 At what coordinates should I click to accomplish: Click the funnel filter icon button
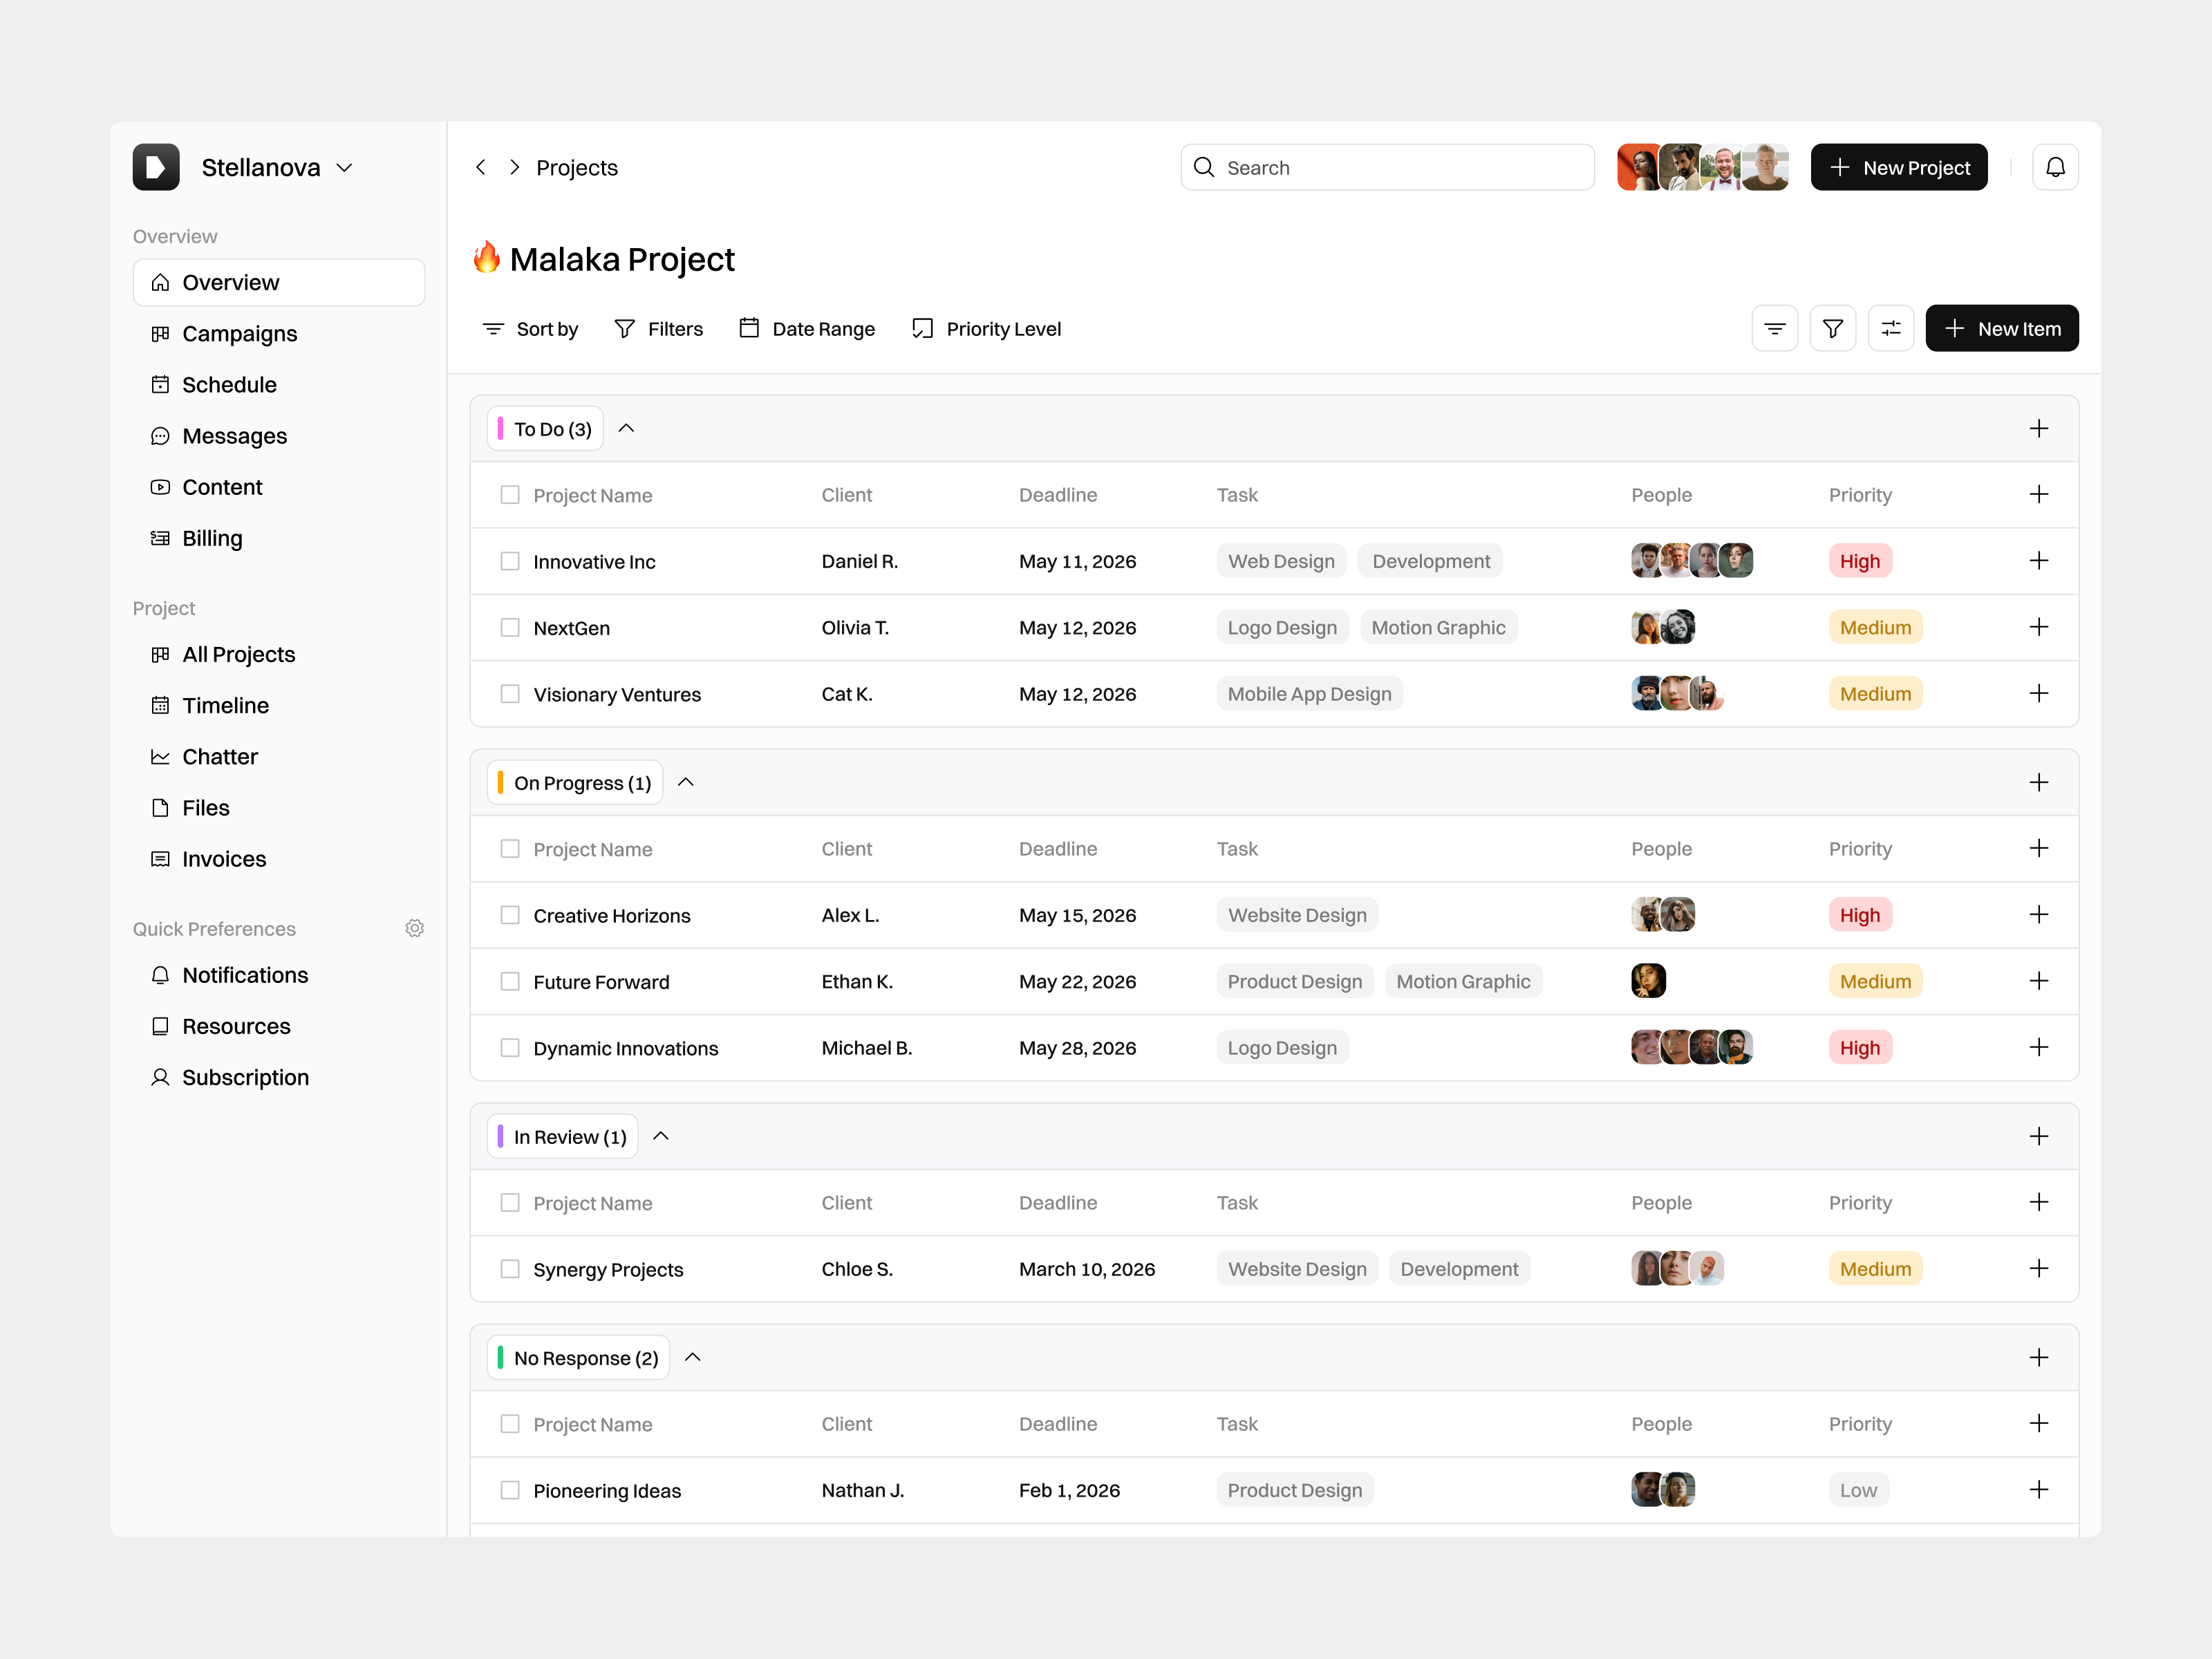[1832, 328]
